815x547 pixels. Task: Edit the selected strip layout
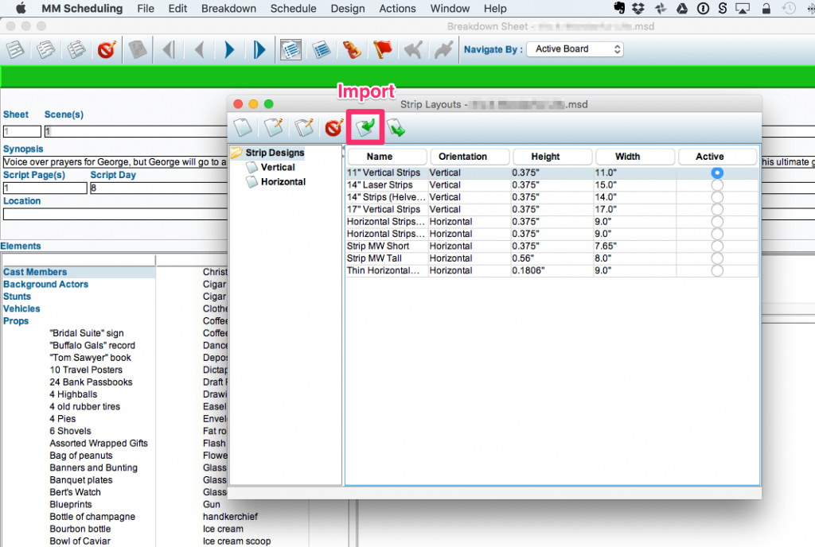[x=274, y=127]
